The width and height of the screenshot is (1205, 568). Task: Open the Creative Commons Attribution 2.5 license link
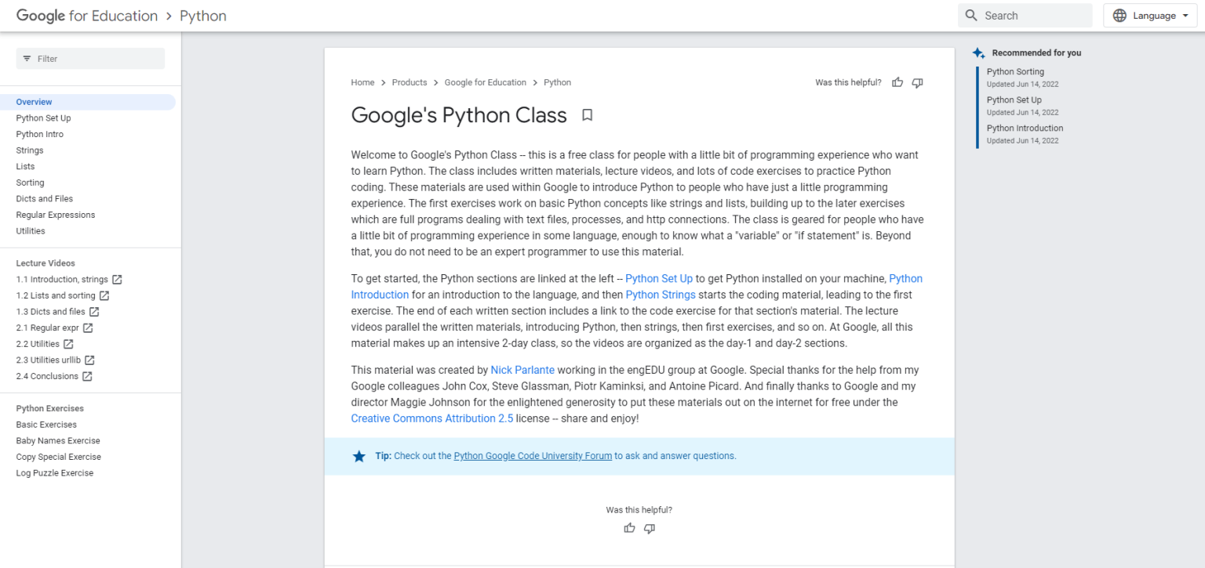pyautogui.click(x=431, y=418)
